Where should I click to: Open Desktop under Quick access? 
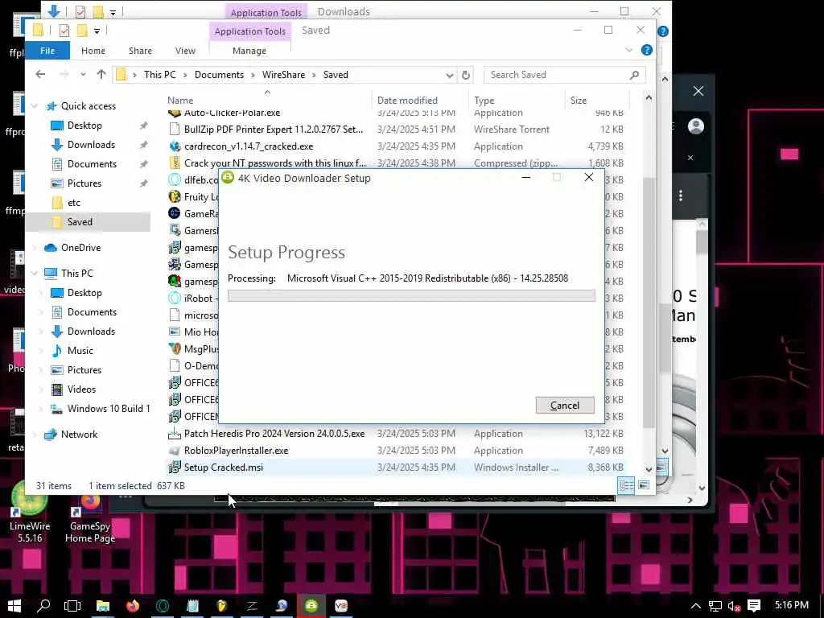84,126
